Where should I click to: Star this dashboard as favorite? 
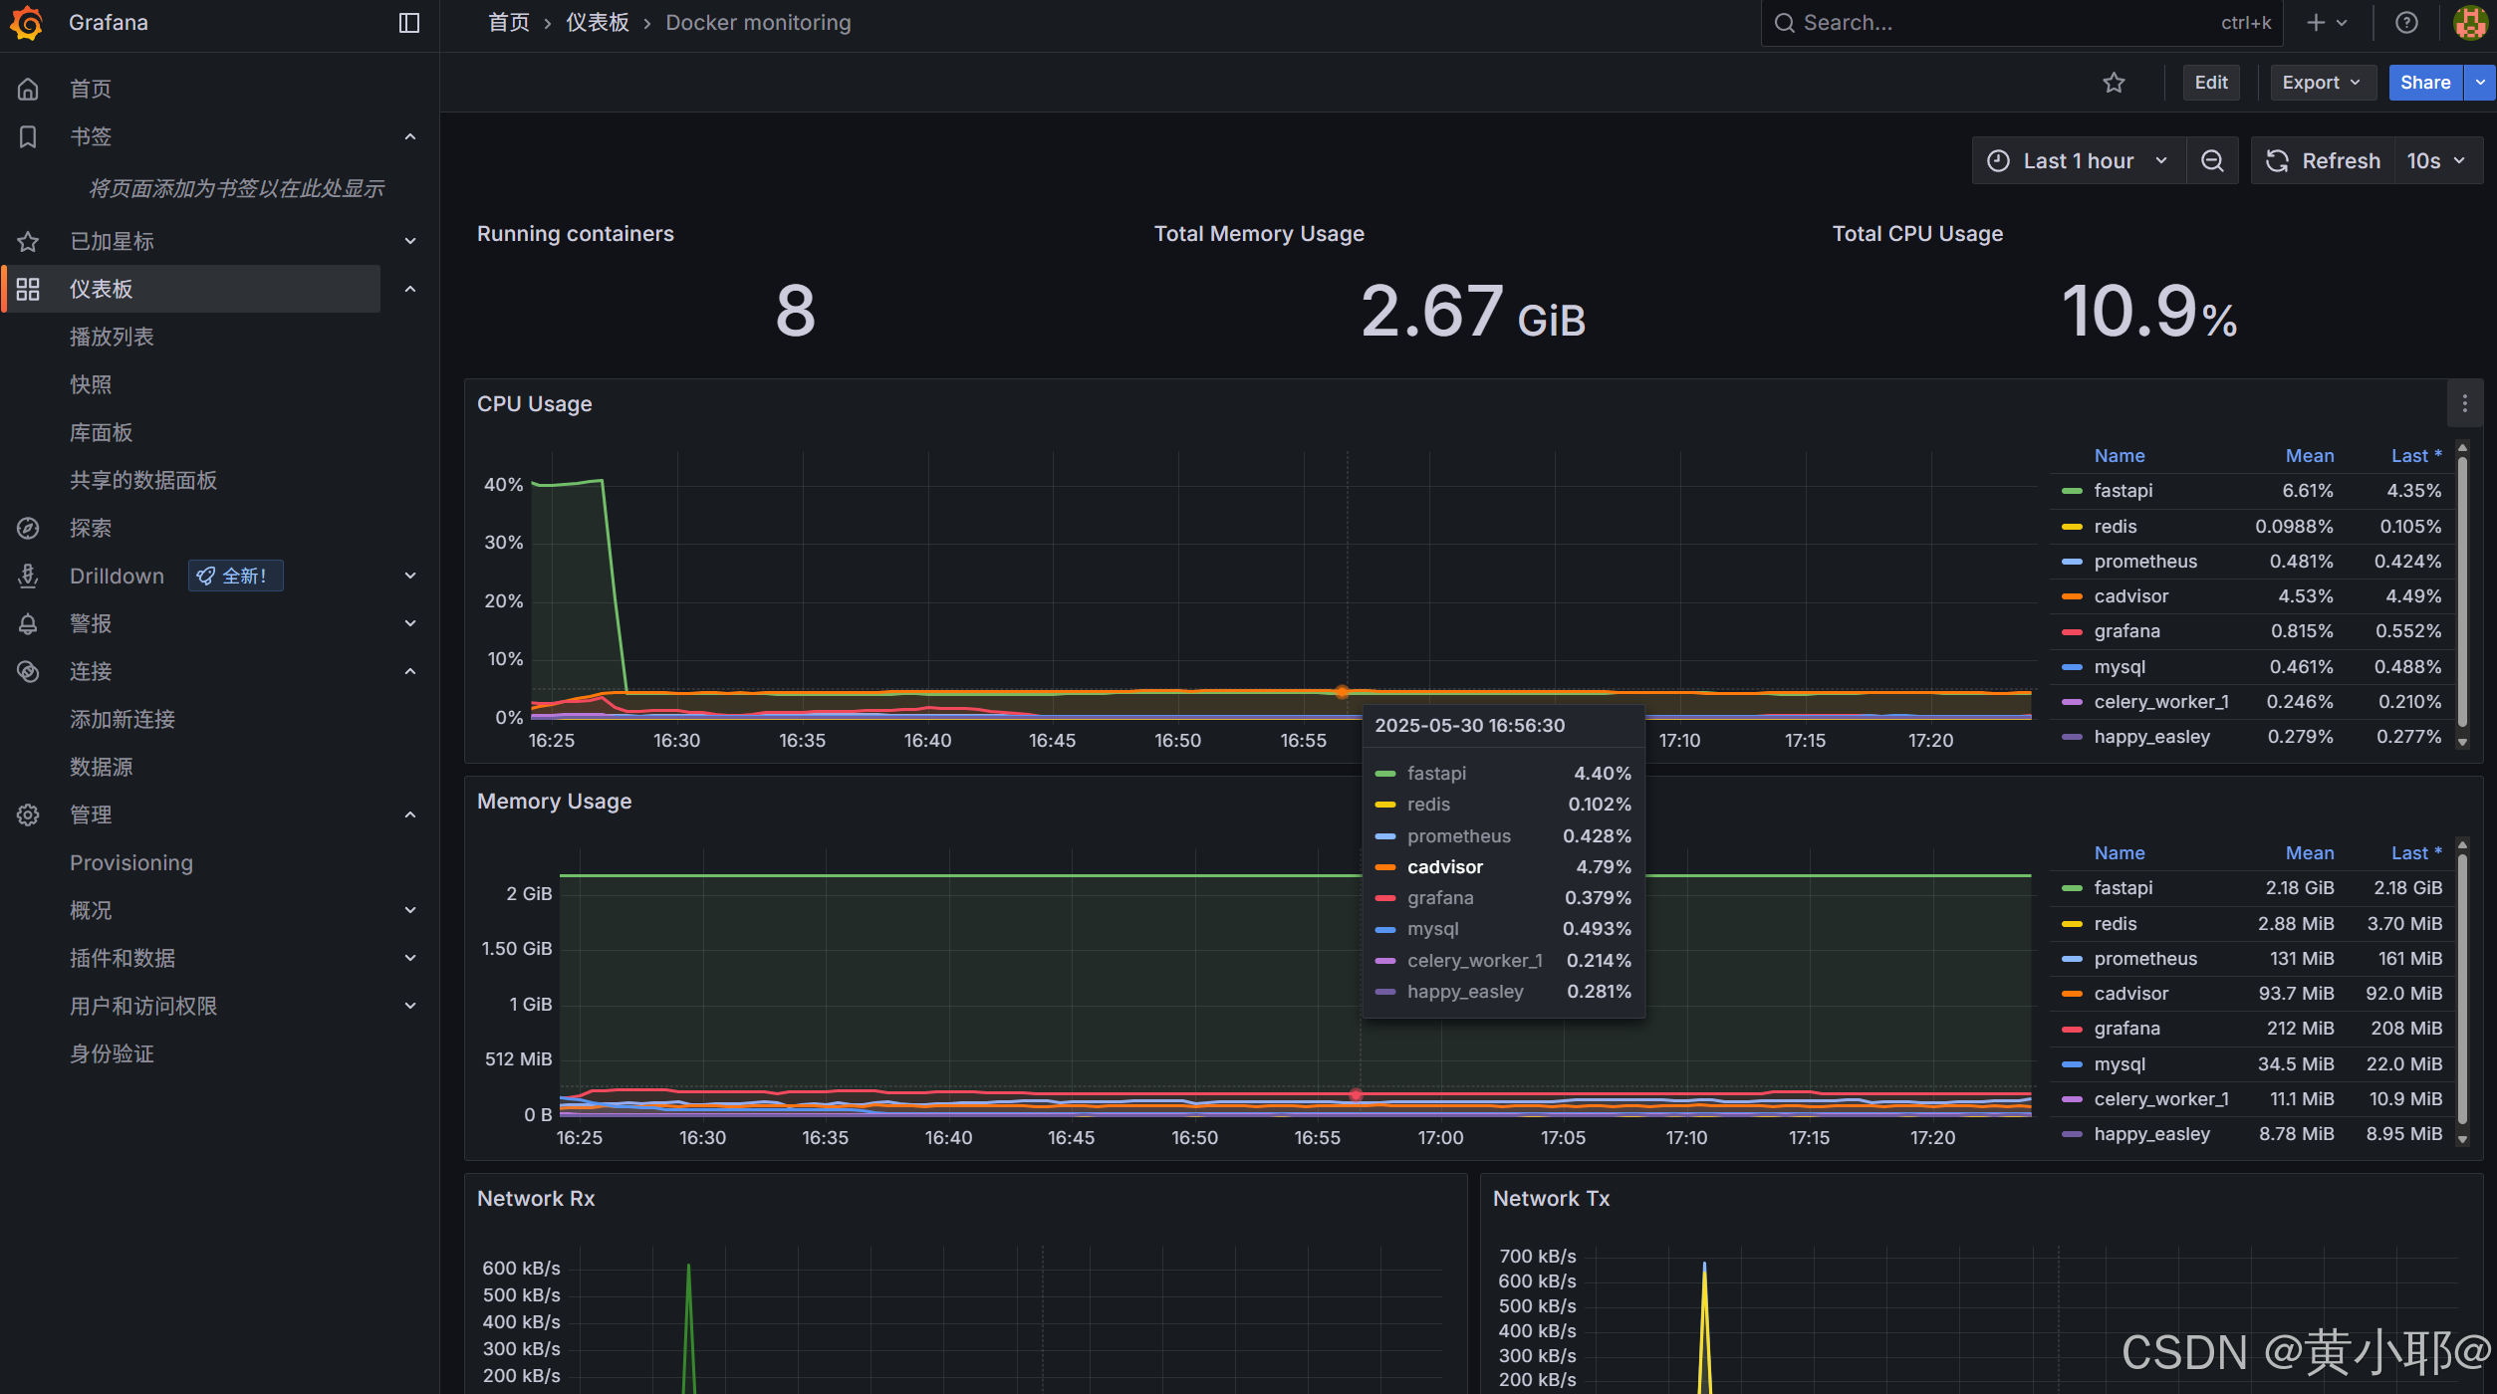click(2114, 83)
